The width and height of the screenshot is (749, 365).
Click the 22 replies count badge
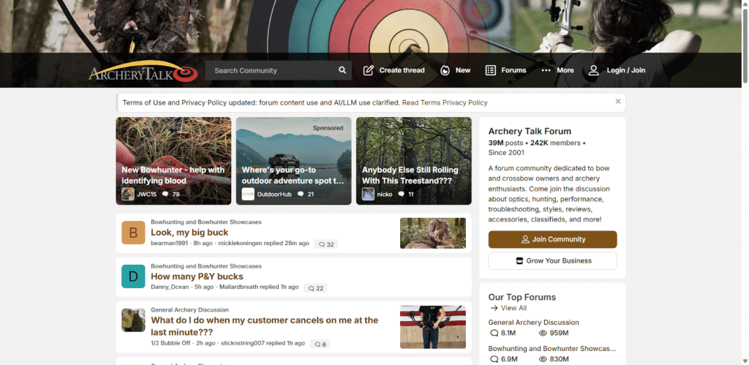click(x=315, y=288)
